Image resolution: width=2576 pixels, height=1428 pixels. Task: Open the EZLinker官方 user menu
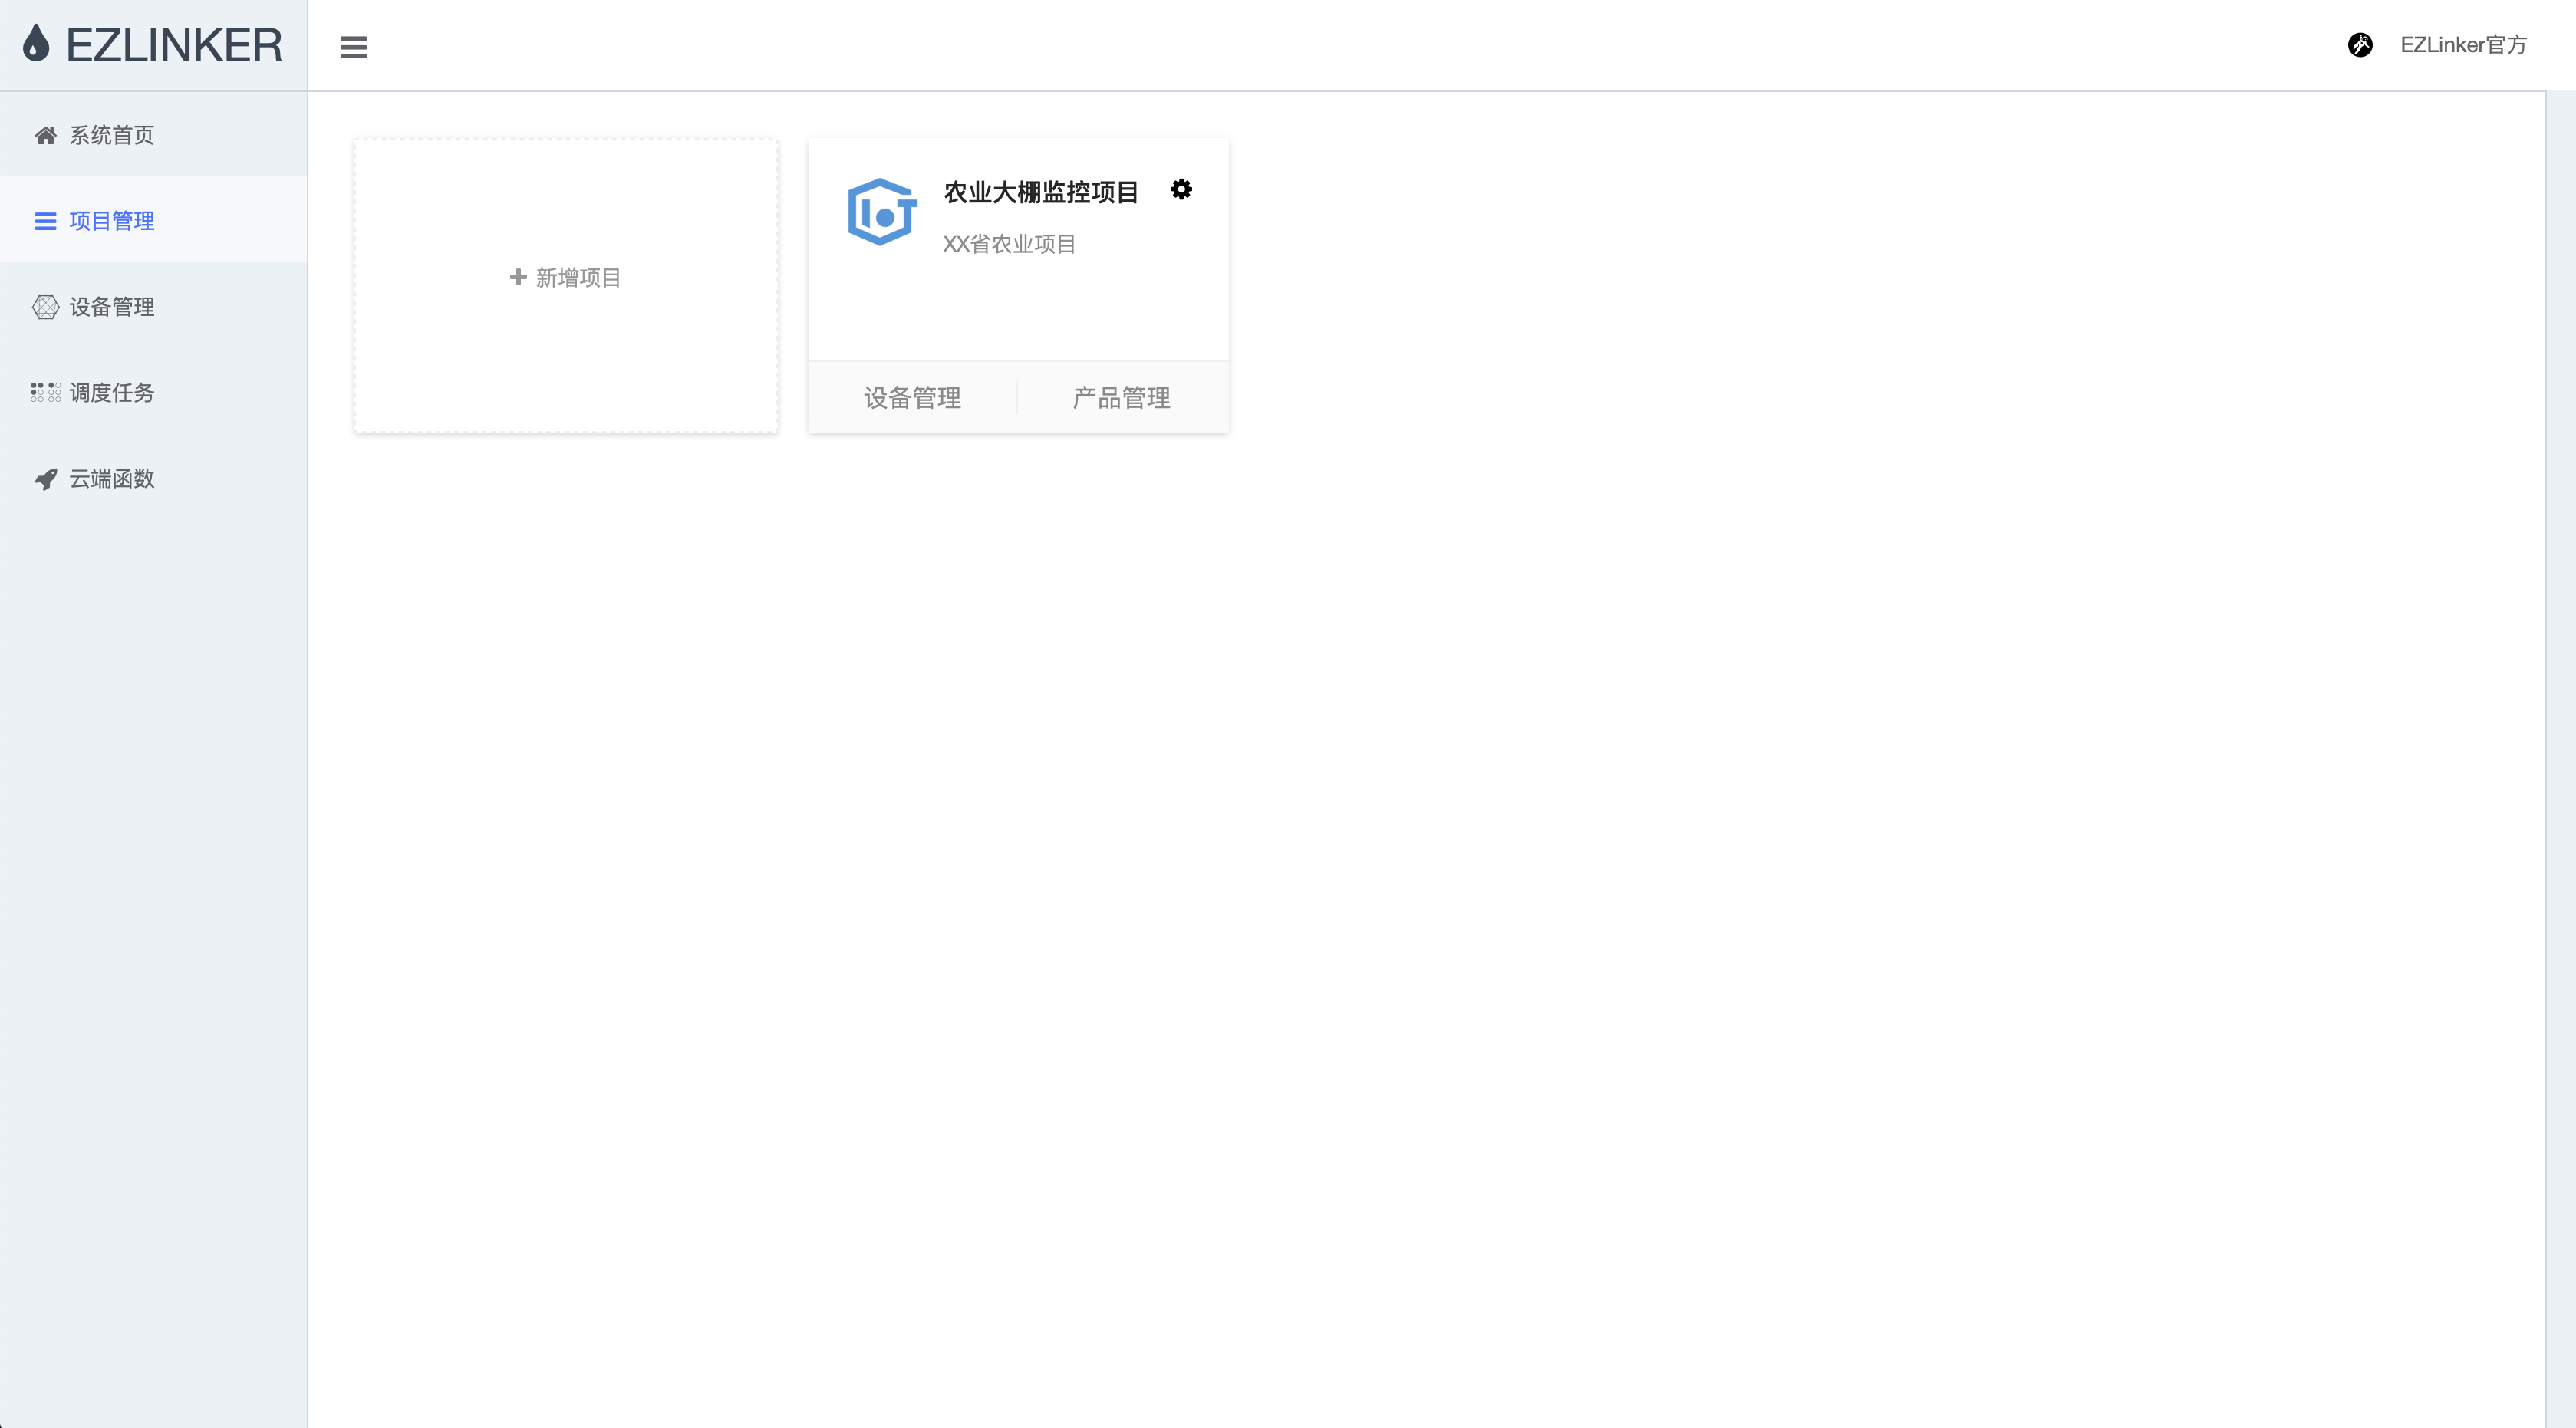[2463, 45]
